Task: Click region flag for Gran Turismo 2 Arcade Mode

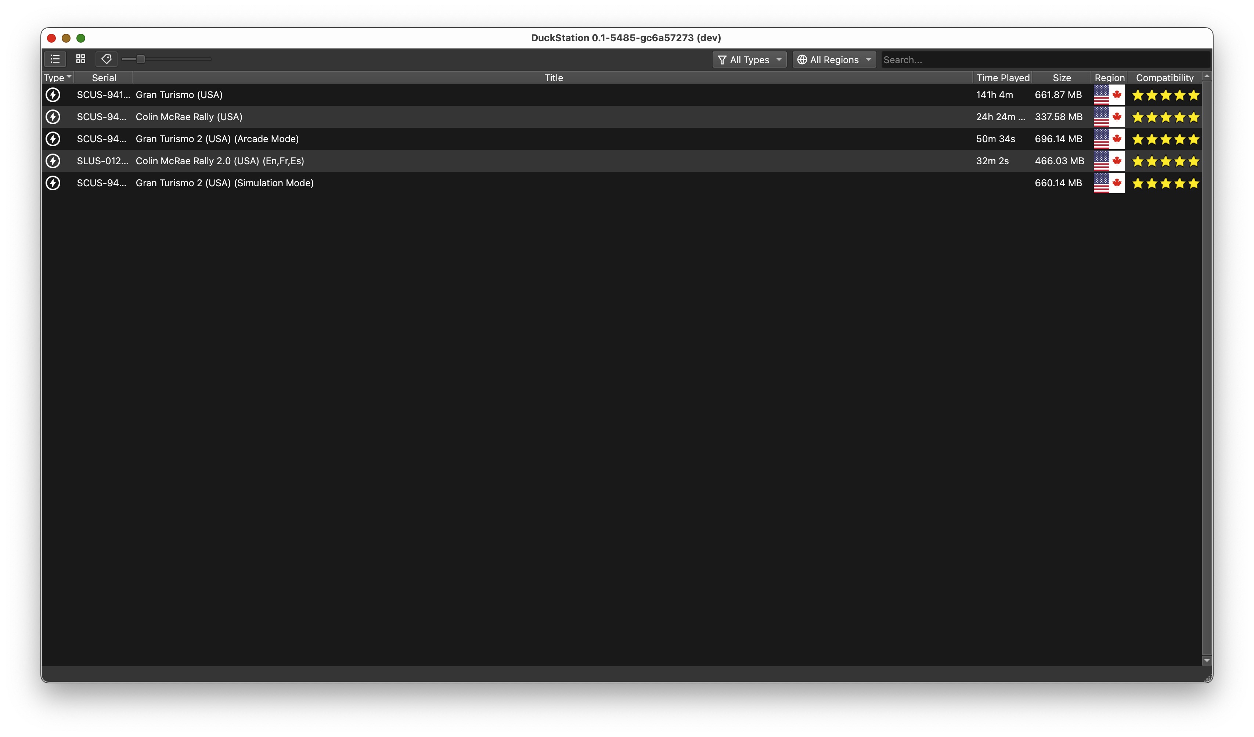Action: point(1109,139)
